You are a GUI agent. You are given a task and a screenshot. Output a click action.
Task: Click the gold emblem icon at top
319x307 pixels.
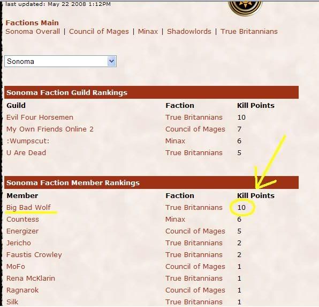[x=245, y=7]
